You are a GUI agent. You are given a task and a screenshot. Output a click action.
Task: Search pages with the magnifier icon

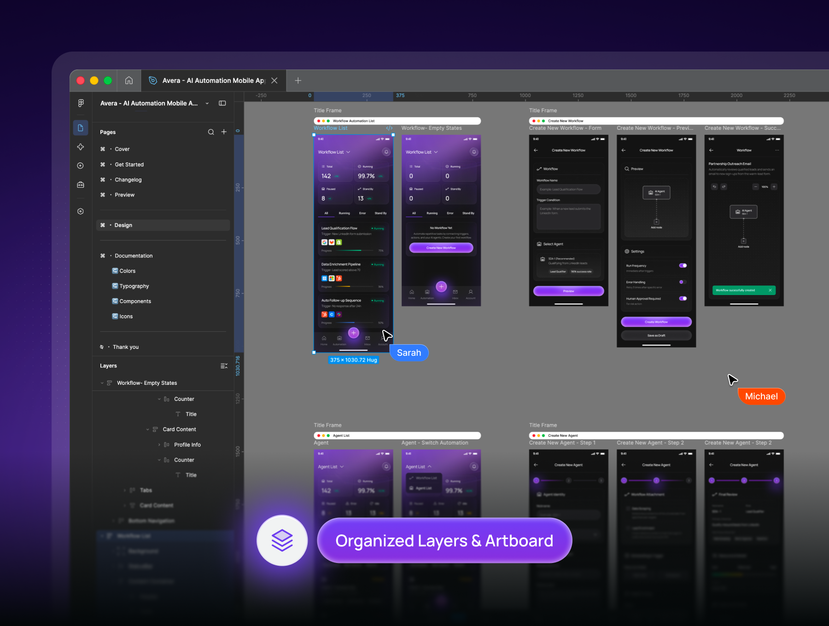click(211, 132)
